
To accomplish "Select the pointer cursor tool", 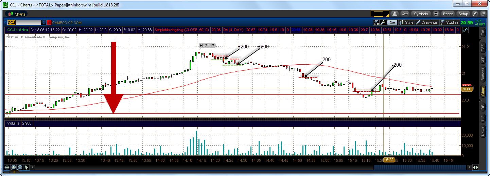I will 27,167.
